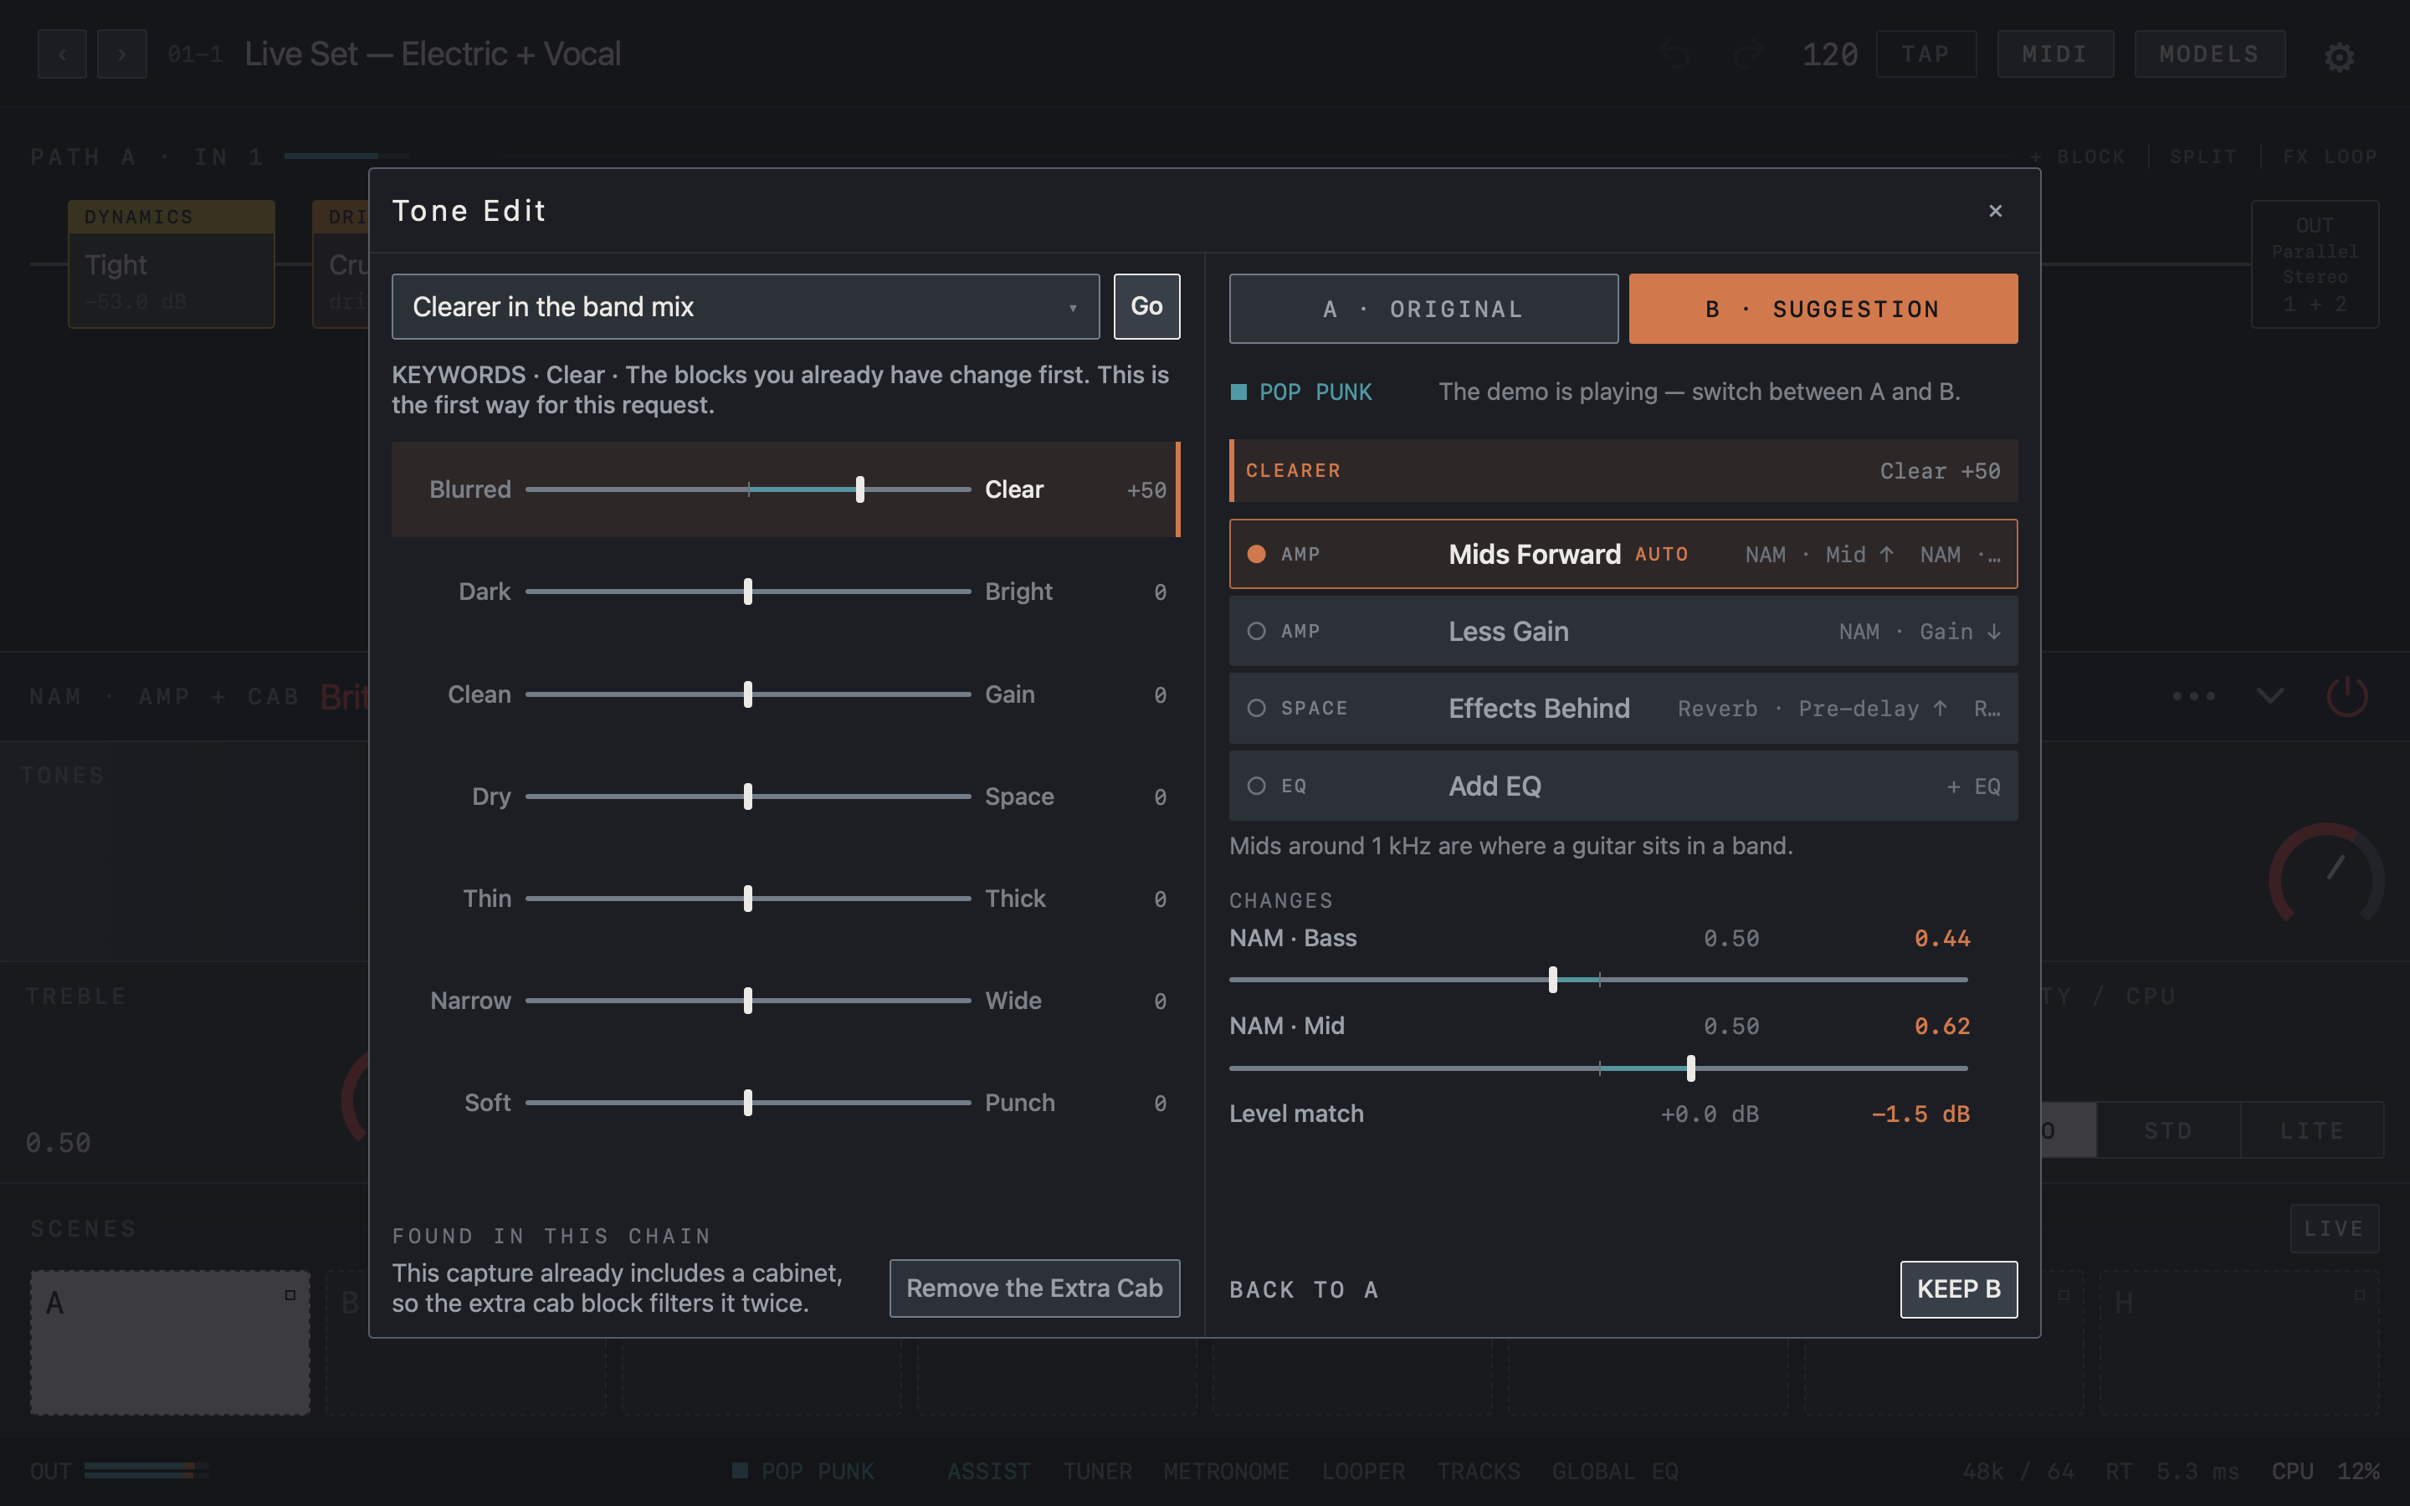Click the undo icon
Screen dimensions: 2410x1506
coord(1675,54)
